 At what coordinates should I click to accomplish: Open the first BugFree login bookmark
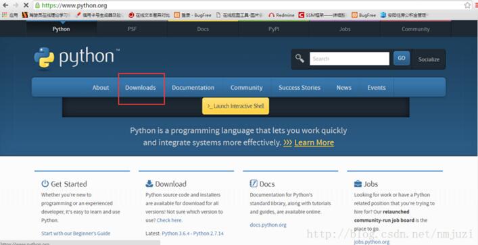click(x=193, y=15)
